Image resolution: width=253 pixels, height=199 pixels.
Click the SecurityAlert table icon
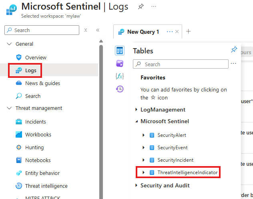click(x=152, y=135)
